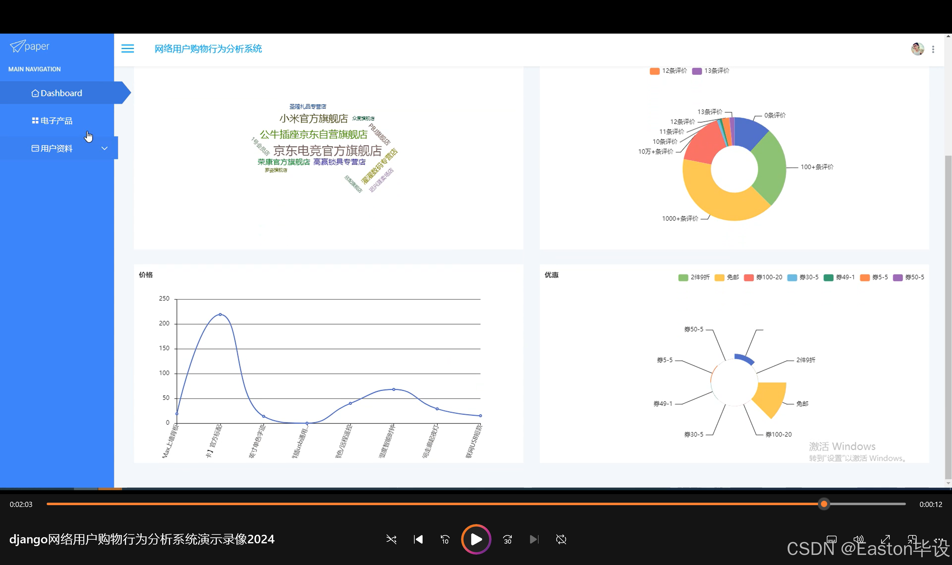Click the 网络用户购物行为分析系统 title link
This screenshot has width=952, height=565.
(x=208, y=49)
